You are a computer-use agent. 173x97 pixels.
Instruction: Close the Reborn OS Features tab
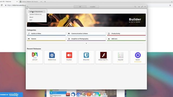(17, 2)
